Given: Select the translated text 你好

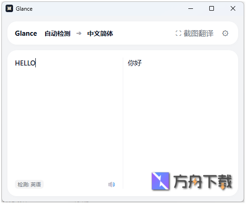Looking at the screenshot, I should coord(134,63).
